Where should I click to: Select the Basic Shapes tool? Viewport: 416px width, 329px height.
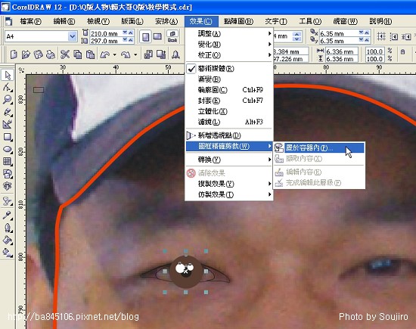(8, 174)
